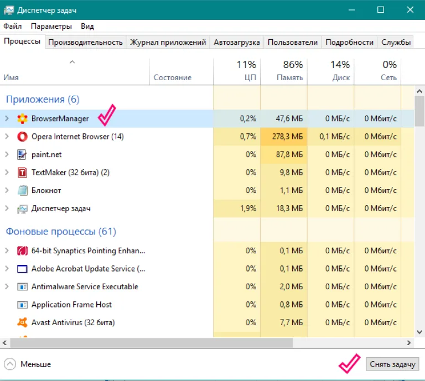Image resolution: width=425 pixels, height=381 pixels.
Task: Click the Adobe Acrobat Update Service icon
Action: click(22, 269)
